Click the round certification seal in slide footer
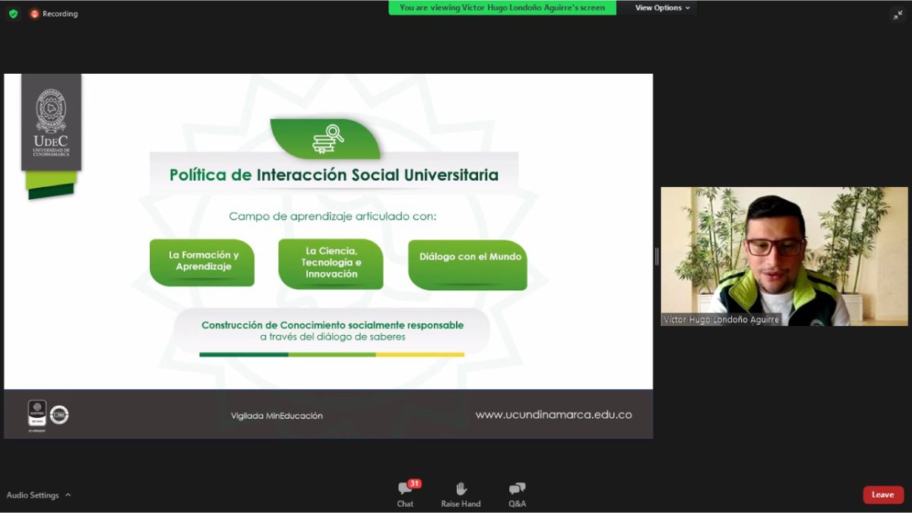This screenshot has width=912, height=513. 59,414
